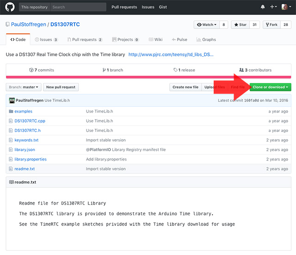Image resolution: width=296 pixels, height=255 pixels.
Task: Open the Pulse tab
Action: coord(179,40)
